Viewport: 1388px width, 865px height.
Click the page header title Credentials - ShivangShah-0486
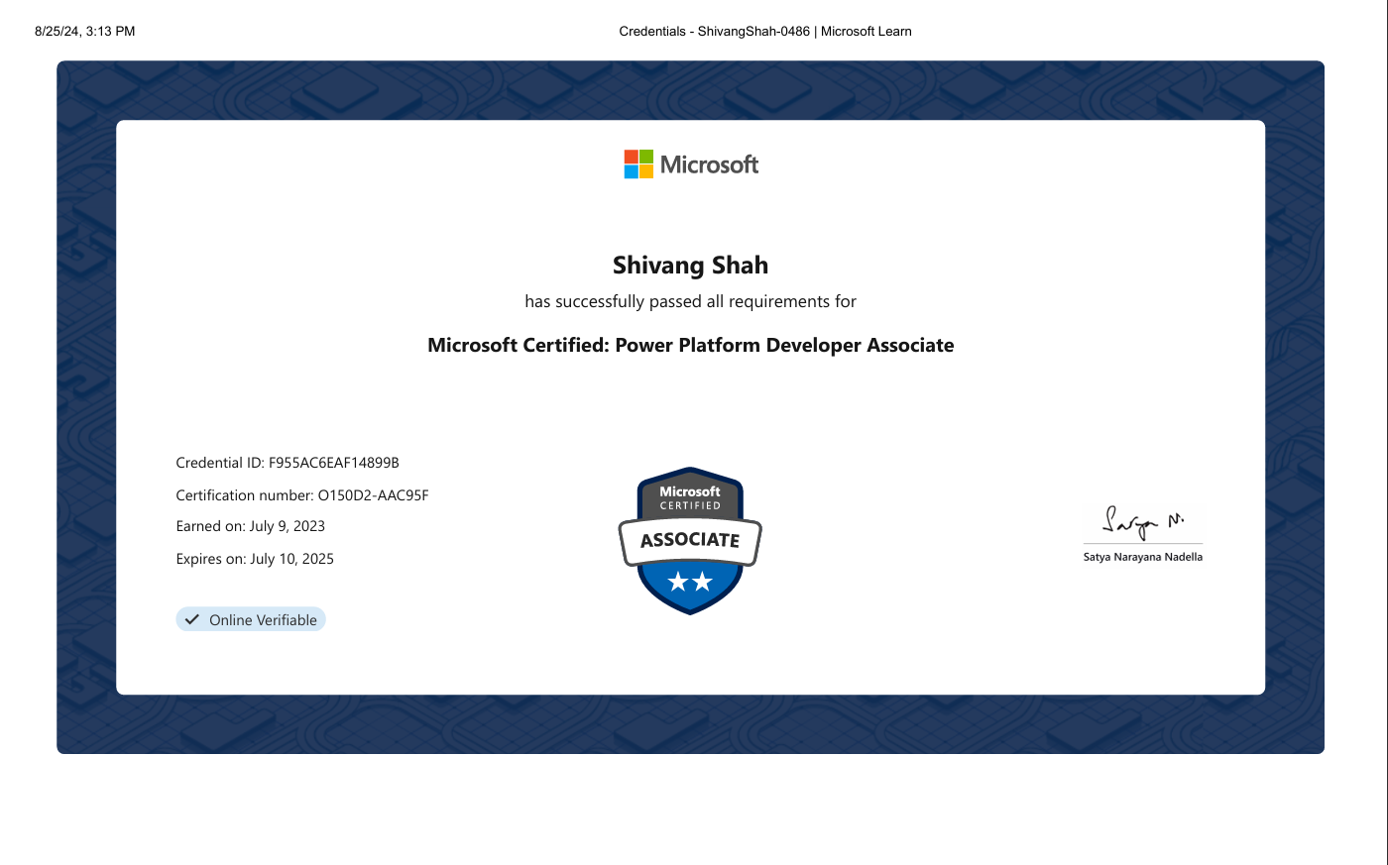(765, 32)
